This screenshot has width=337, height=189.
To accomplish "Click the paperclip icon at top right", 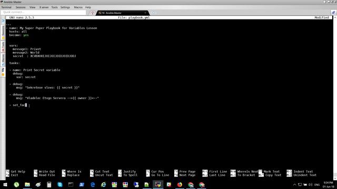I will point(333,13).
